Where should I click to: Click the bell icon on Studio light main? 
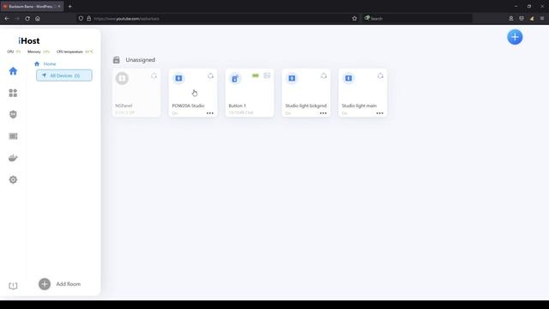pyautogui.click(x=380, y=76)
